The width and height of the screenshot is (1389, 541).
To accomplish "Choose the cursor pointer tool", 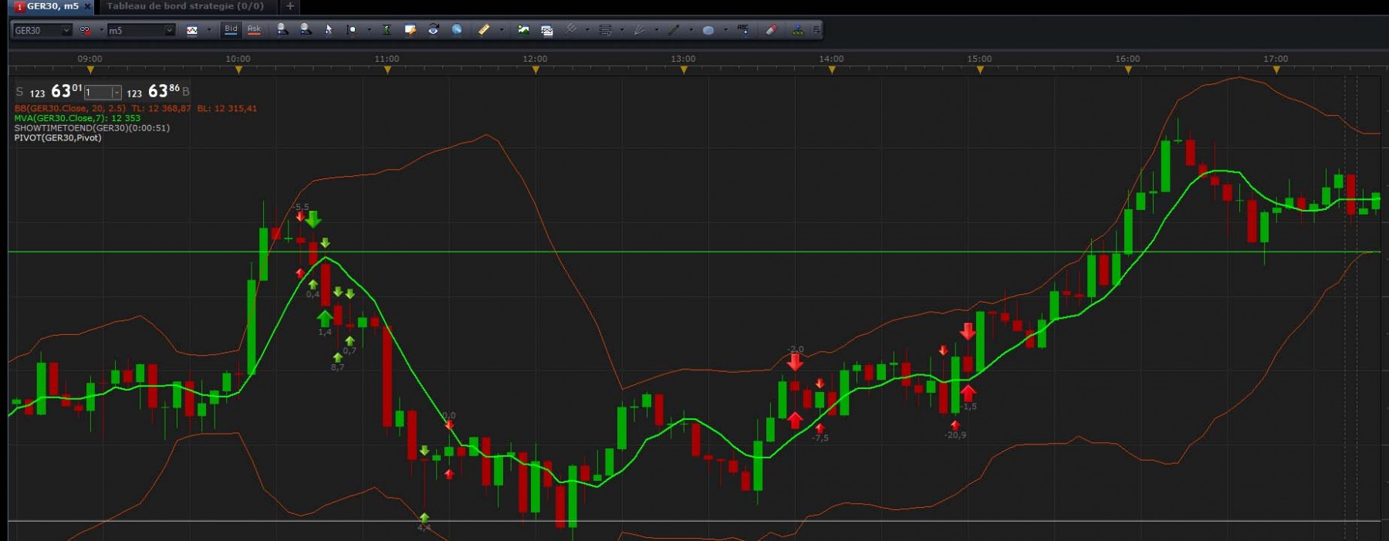I will pos(328,30).
